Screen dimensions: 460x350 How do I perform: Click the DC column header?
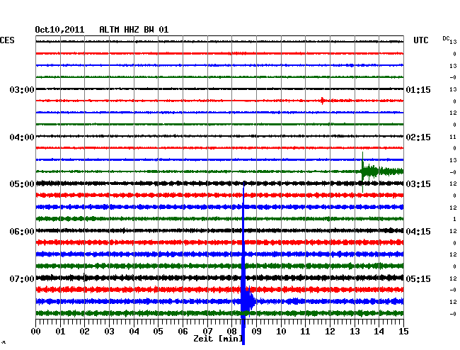[x=446, y=38]
